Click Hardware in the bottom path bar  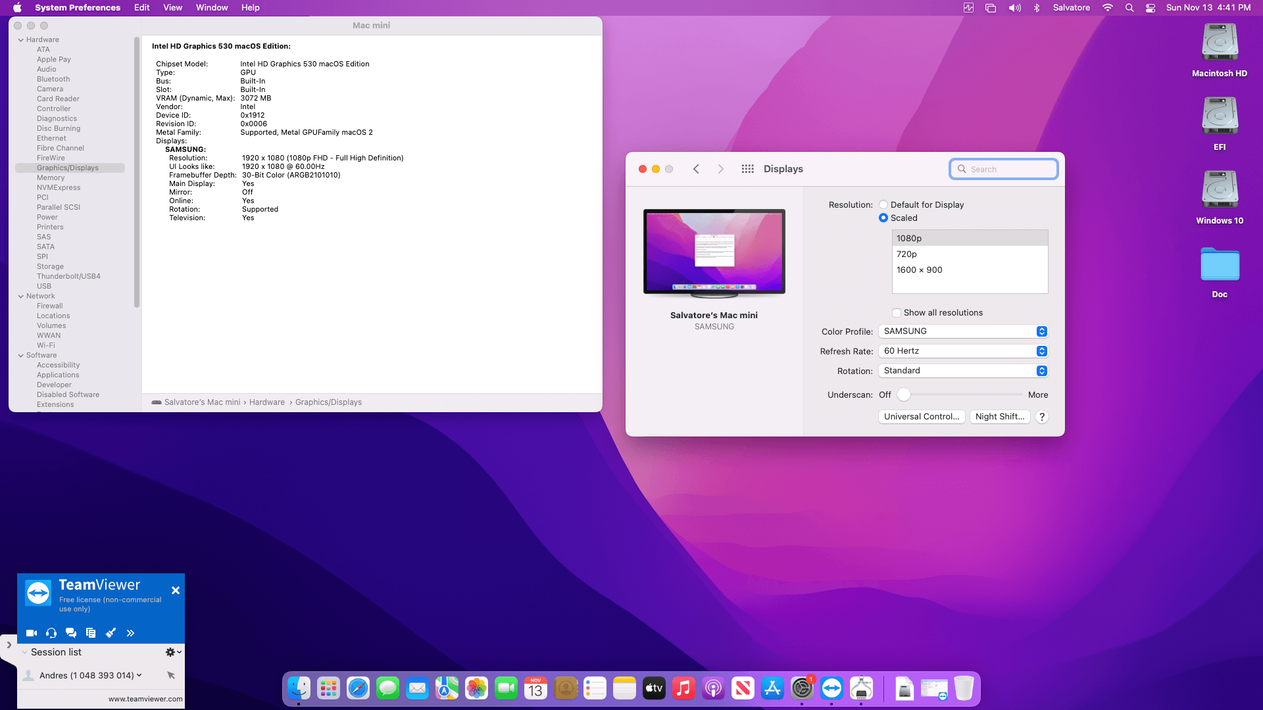(x=267, y=402)
